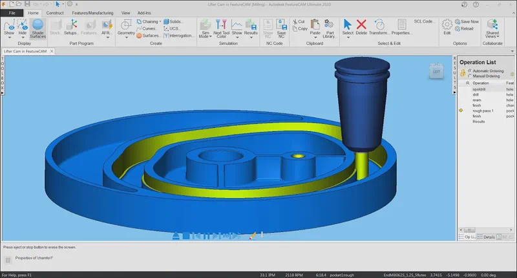Switch to the Op List panel tab
Viewport: 517px width, 278px height.
(467, 237)
